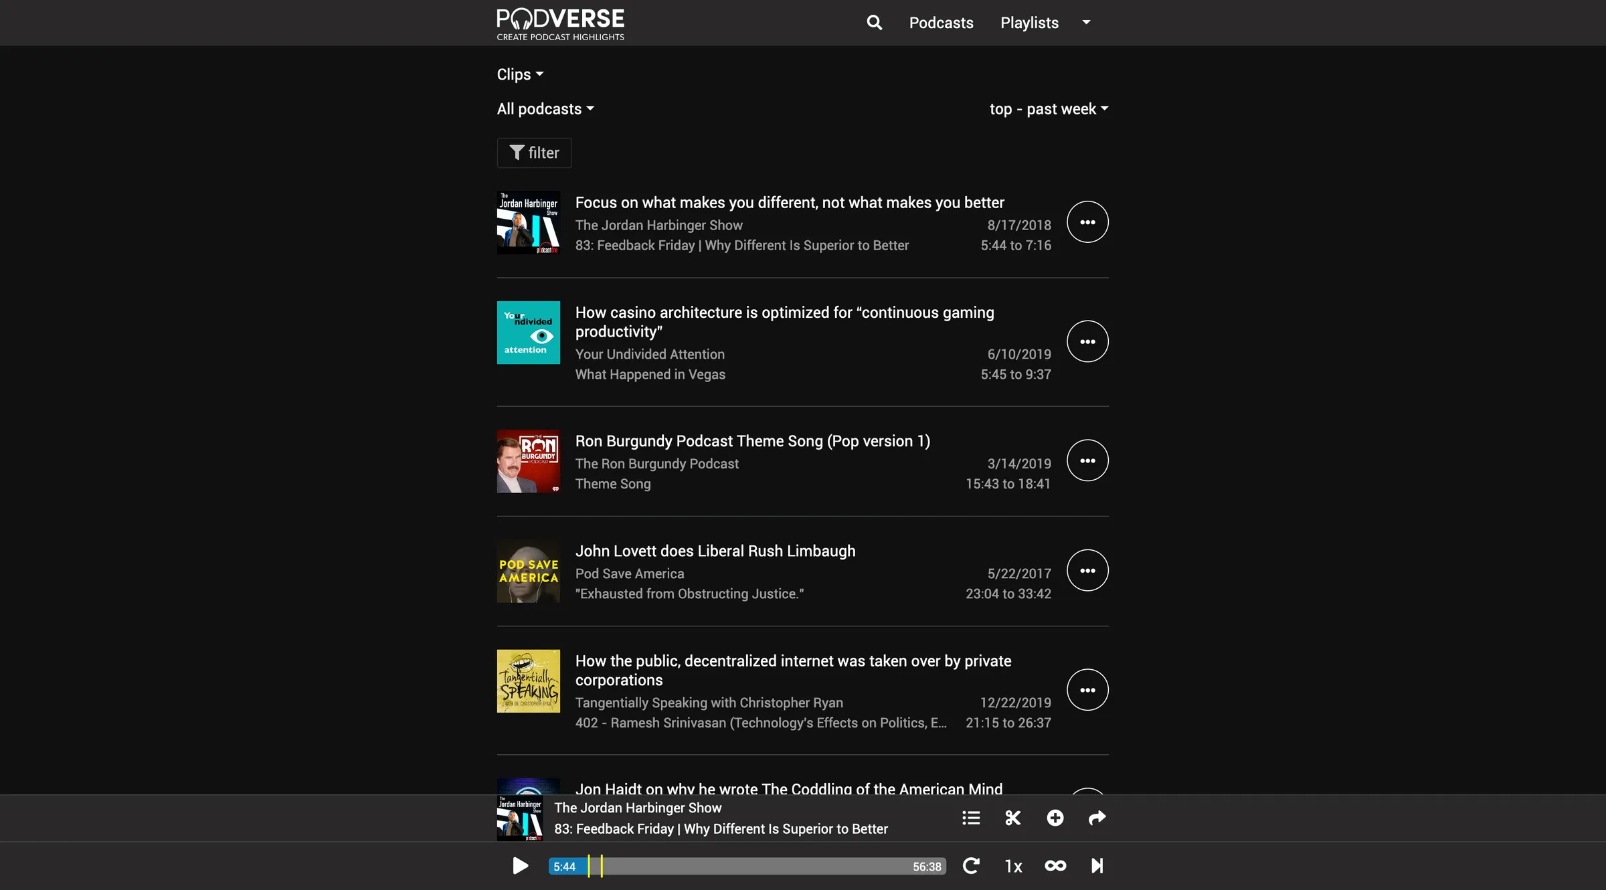
Task: Open the All podcasts dropdown
Action: 545,108
